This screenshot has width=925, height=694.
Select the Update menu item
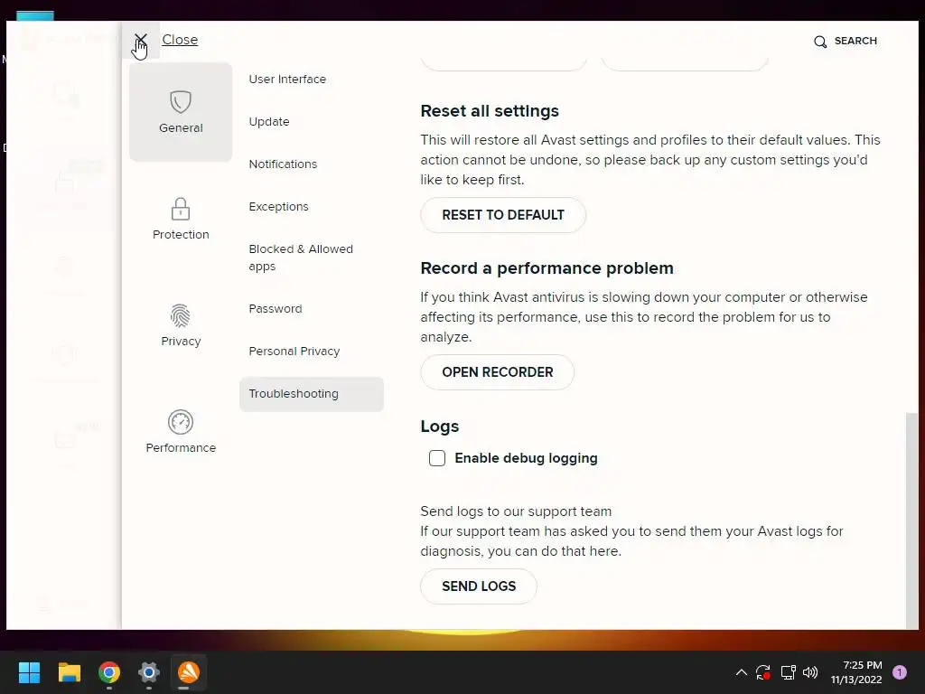269,122
